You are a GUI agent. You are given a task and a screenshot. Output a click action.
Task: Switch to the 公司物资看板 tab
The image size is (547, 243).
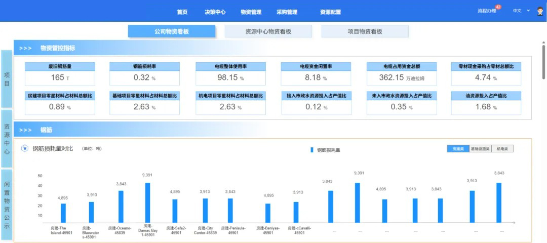click(172, 31)
